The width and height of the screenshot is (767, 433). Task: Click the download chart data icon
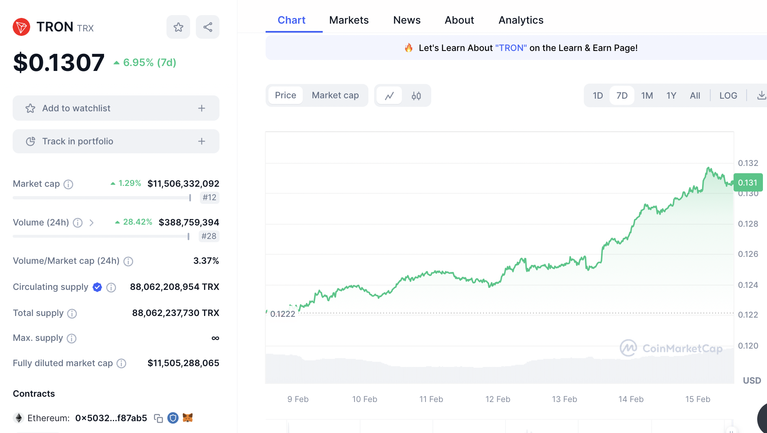pos(761,96)
